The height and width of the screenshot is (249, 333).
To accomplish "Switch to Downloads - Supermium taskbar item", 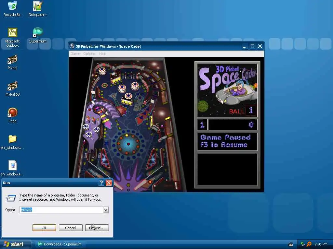I will tap(60, 244).
